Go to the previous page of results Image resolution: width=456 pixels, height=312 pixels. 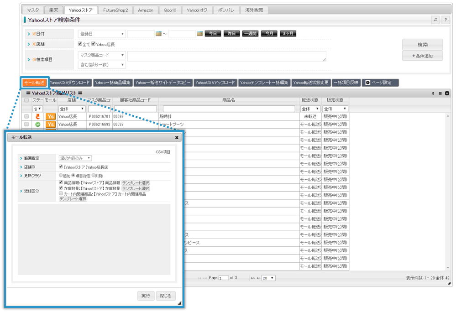point(205,278)
